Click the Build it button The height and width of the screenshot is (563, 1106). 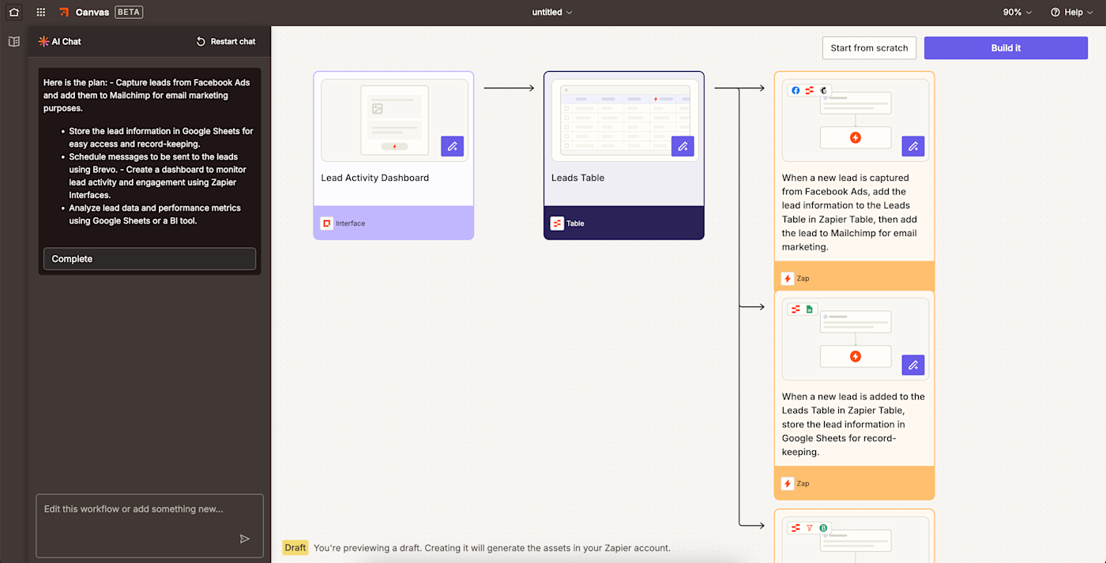click(1006, 48)
